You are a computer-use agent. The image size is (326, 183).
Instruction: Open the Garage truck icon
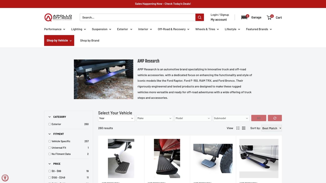[244, 17]
